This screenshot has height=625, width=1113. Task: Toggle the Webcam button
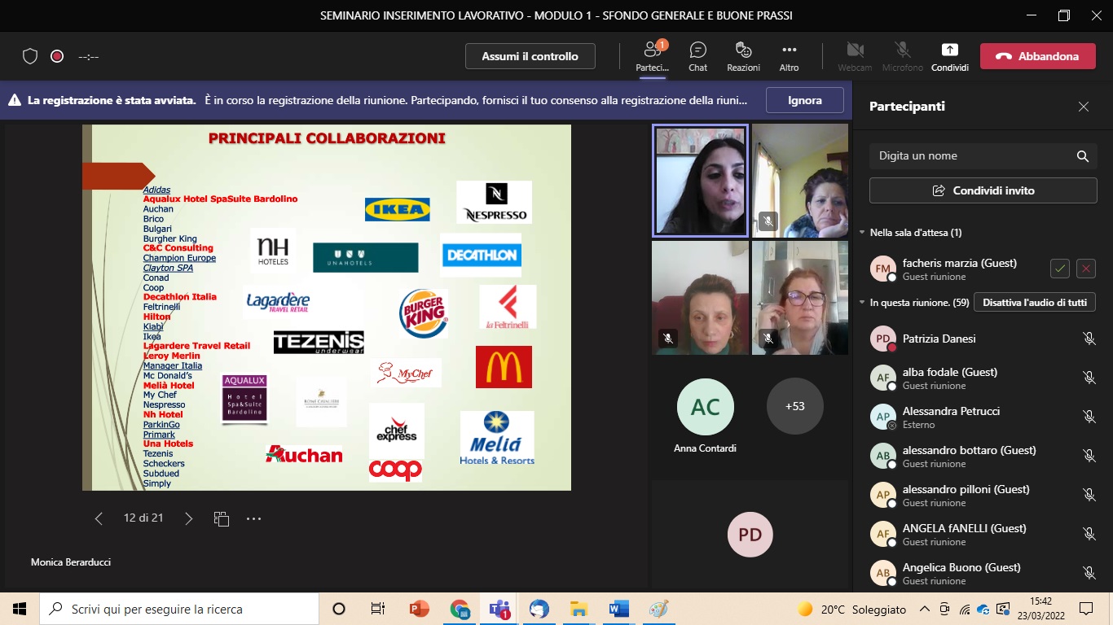[855, 56]
